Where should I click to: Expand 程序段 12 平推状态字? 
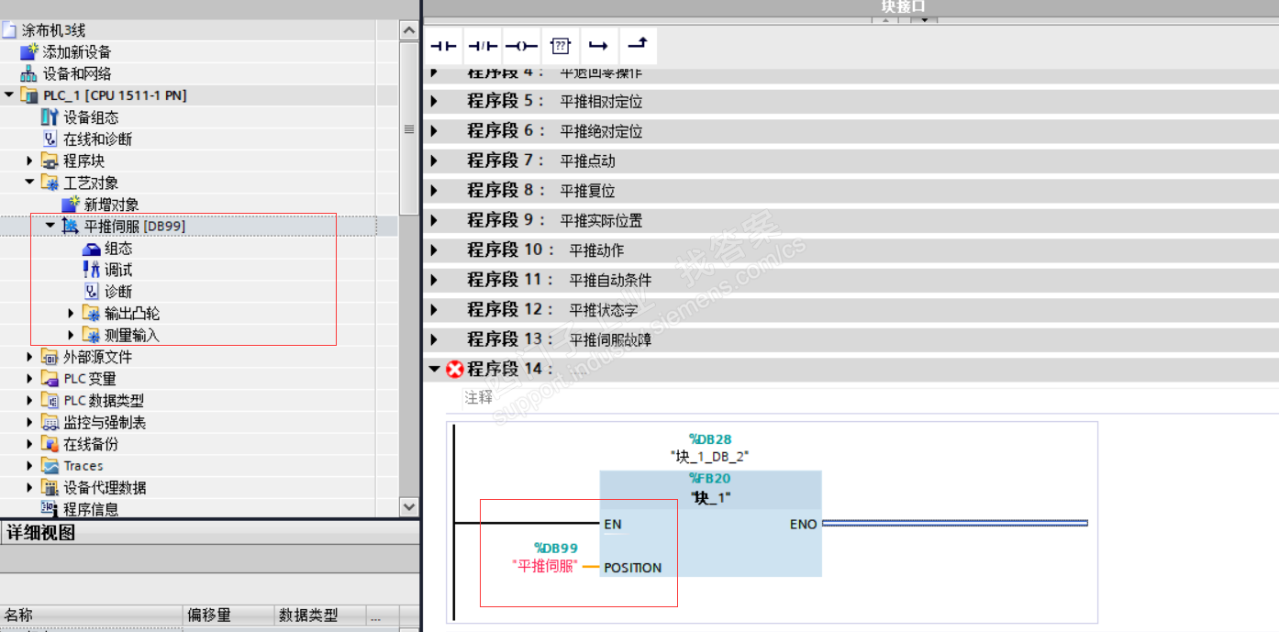tap(435, 310)
